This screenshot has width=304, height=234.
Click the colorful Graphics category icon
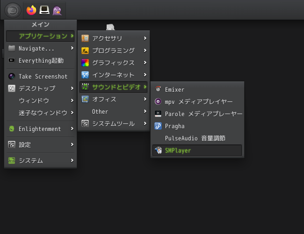(85, 63)
